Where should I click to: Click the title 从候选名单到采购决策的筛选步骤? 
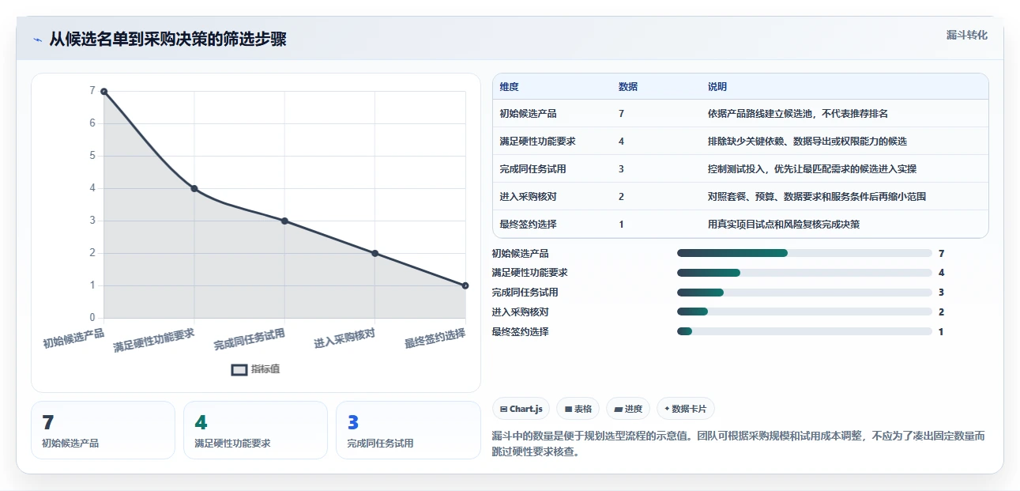(167, 40)
